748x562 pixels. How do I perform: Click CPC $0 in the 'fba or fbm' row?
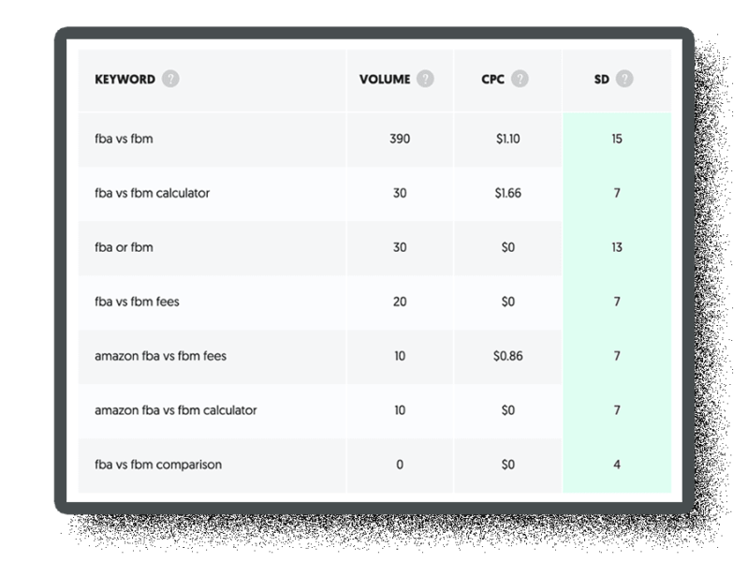tap(508, 247)
